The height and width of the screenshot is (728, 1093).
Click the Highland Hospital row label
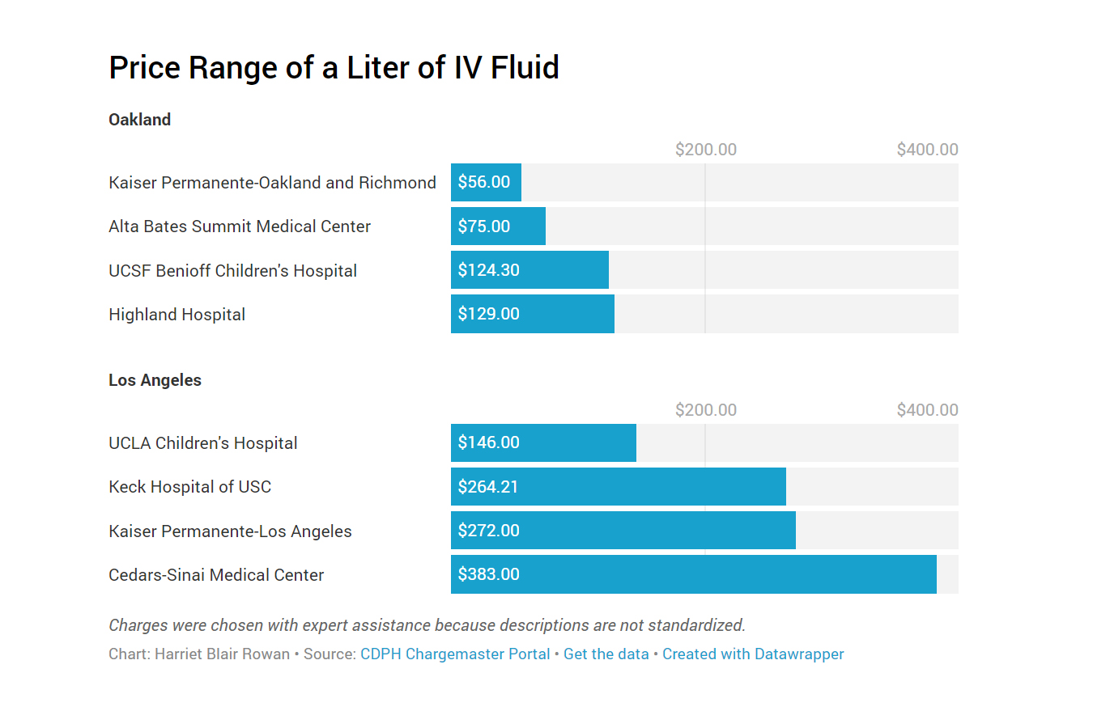coord(176,315)
